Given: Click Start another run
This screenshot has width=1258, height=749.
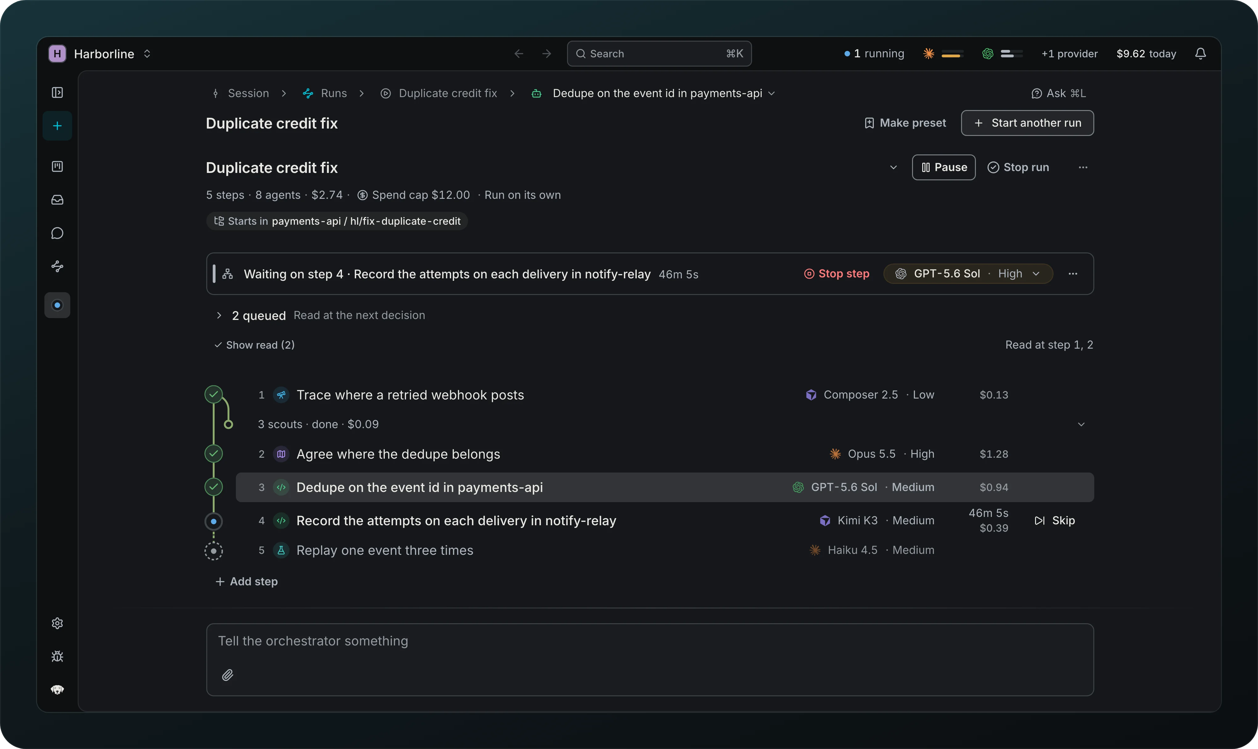Looking at the screenshot, I should [x=1027, y=123].
